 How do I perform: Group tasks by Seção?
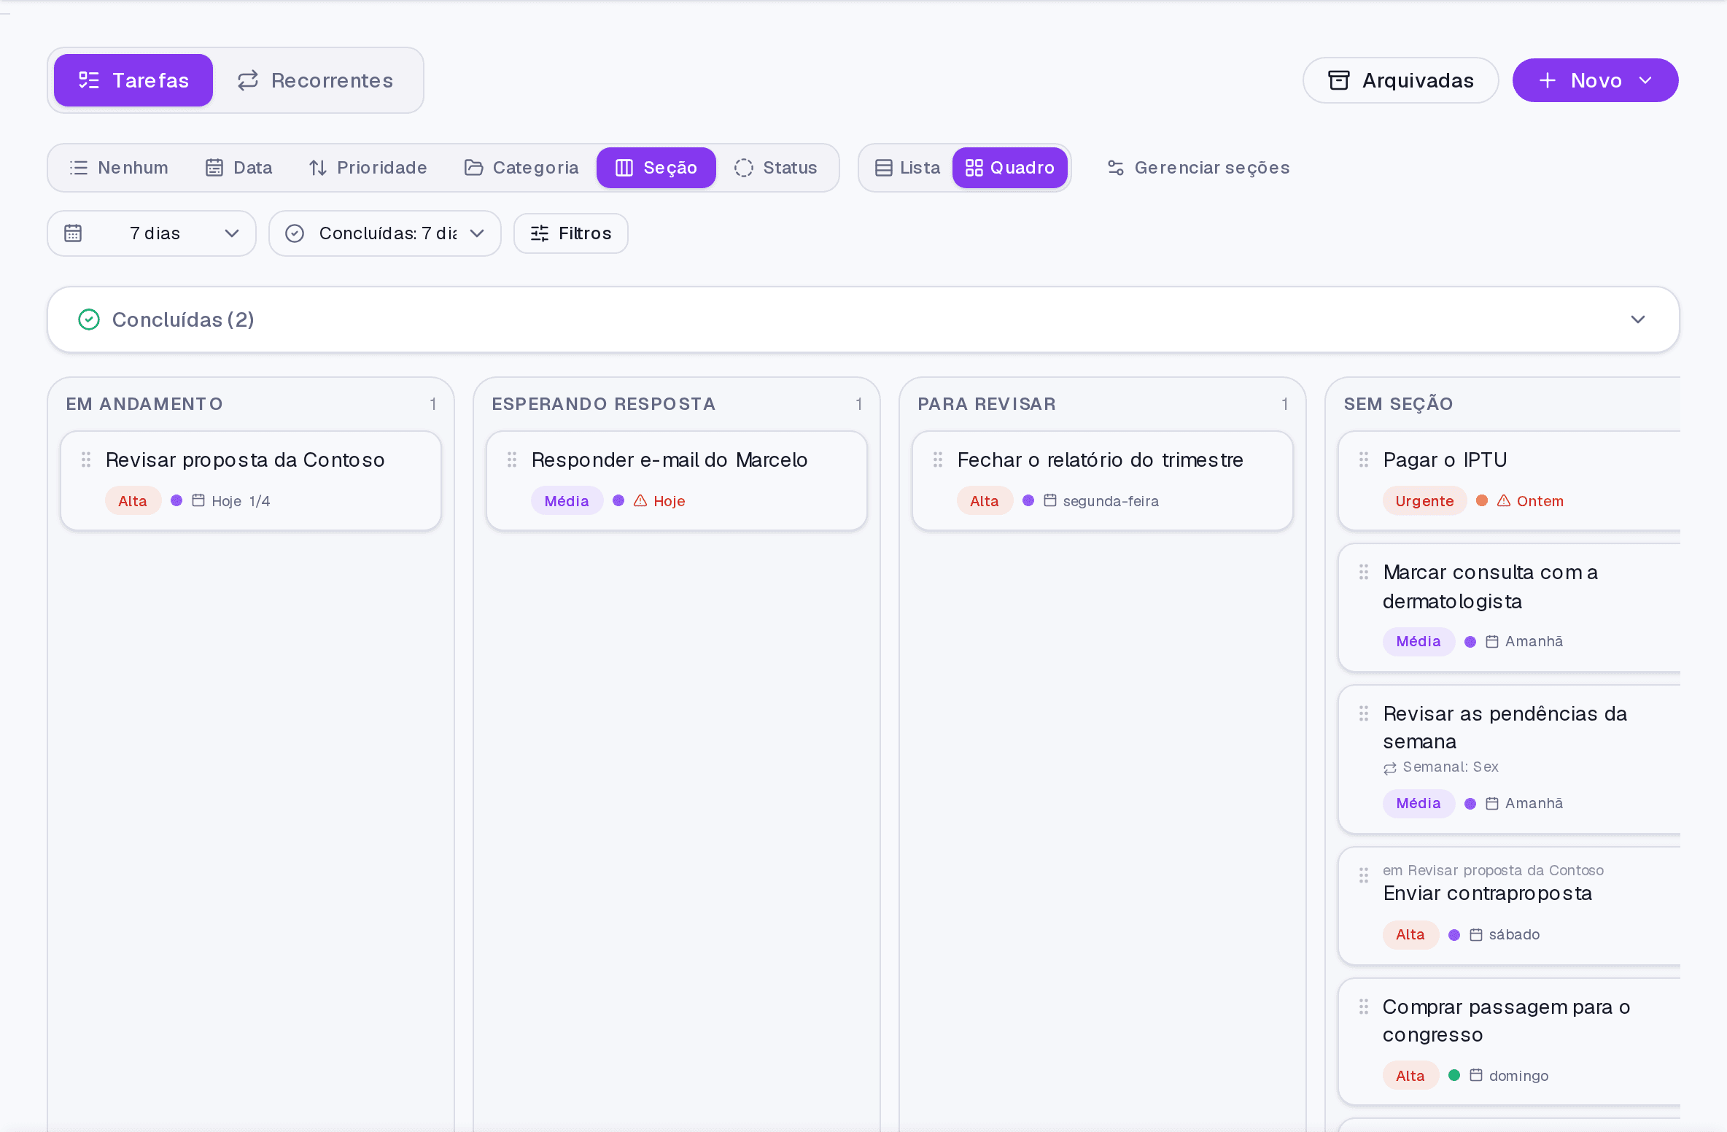pyautogui.click(x=656, y=168)
